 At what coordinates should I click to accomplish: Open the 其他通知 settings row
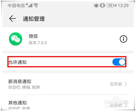(68, 103)
